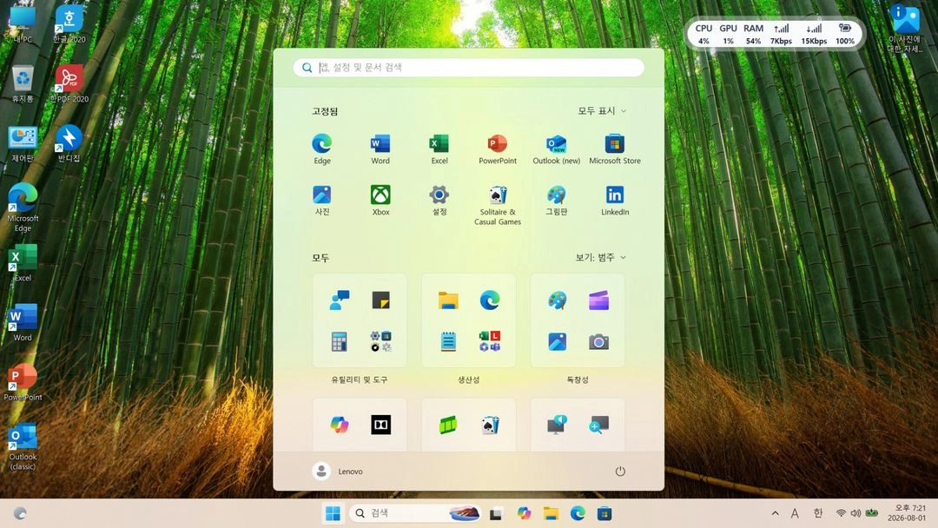Open Dolby icon in category list
The width and height of the screenshot is (938, 528).
click(x=380, y=425)
